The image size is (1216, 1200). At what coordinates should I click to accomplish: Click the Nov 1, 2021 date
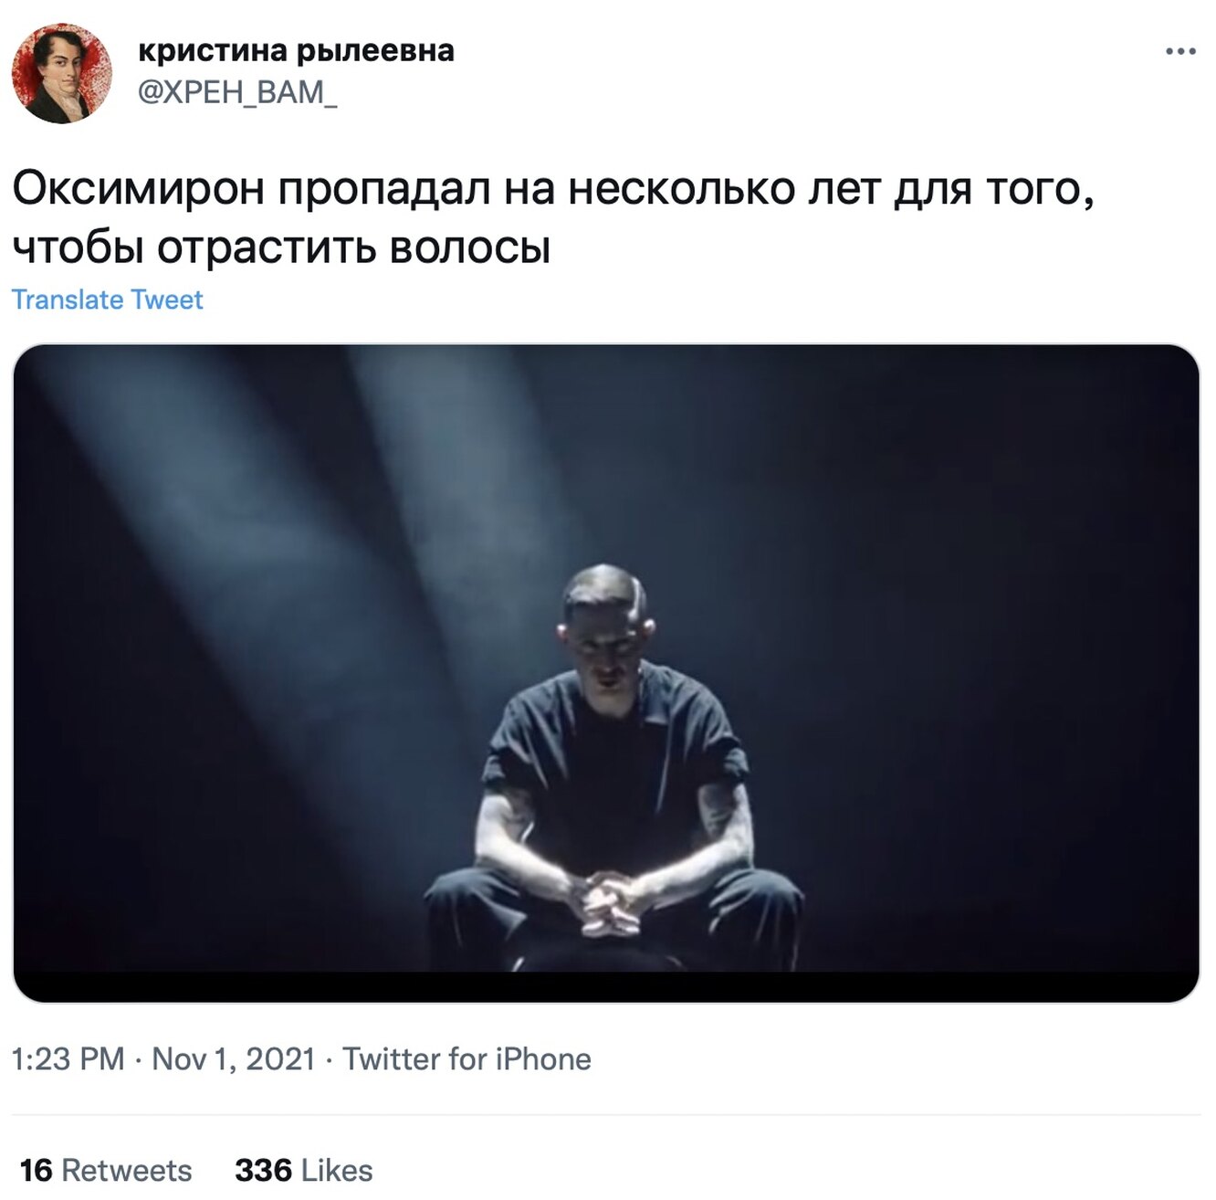pyautogui.click(x=233, y=1058)
